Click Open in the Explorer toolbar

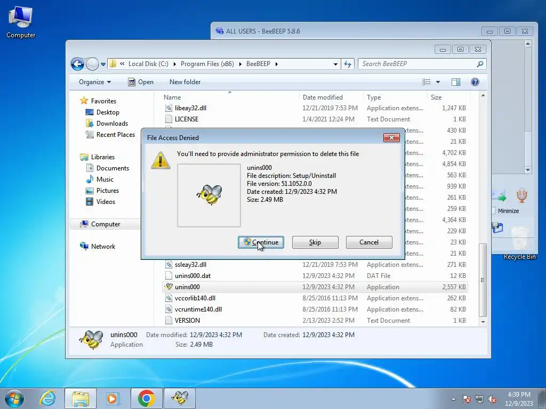pyautogui.click(x=141, y=82)
